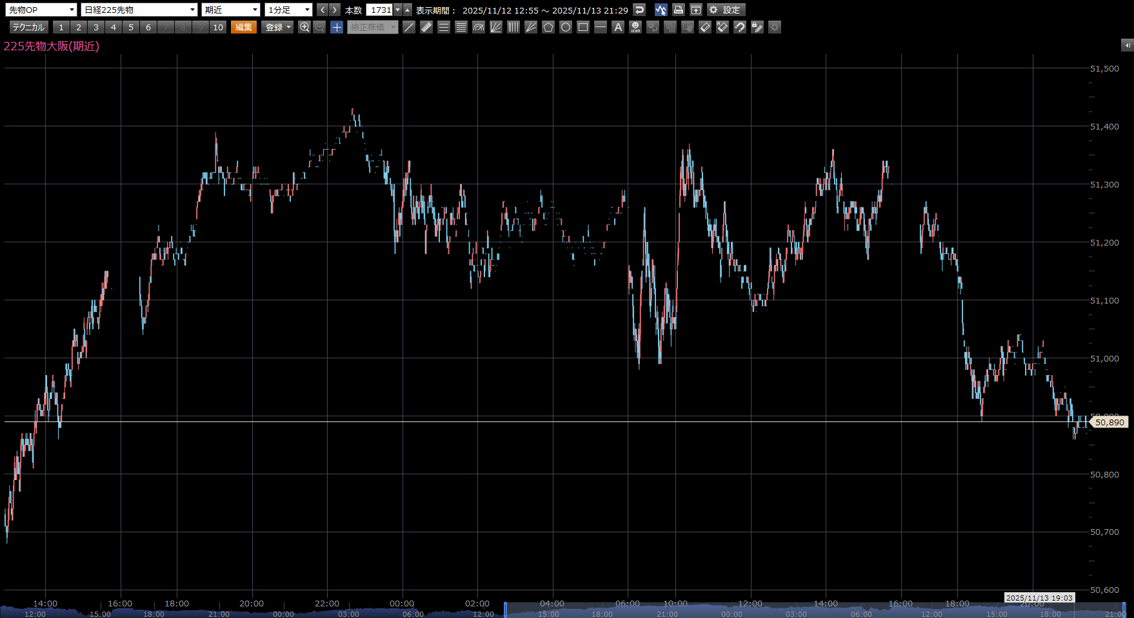Image resolution: width=1134 pixels, height=618 pixels.
Task: Toggle the magnet snap tool
Action: 740,27
